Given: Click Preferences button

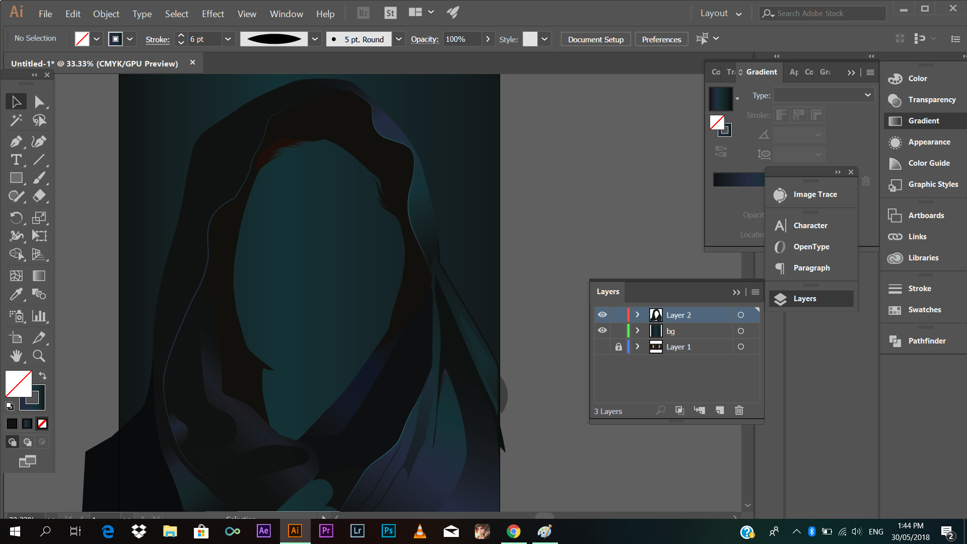Looking at the screenshot, I should pyautogui.click(x=661, y=39).
